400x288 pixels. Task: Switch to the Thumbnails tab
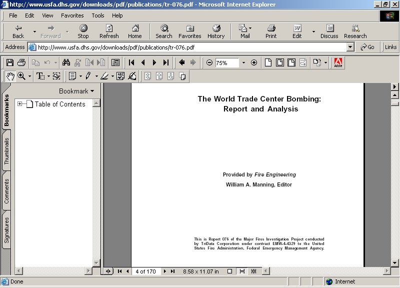click(x=6, y=151)
